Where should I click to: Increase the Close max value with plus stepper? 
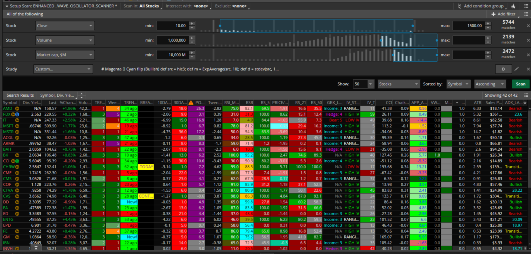coord(488,24)
